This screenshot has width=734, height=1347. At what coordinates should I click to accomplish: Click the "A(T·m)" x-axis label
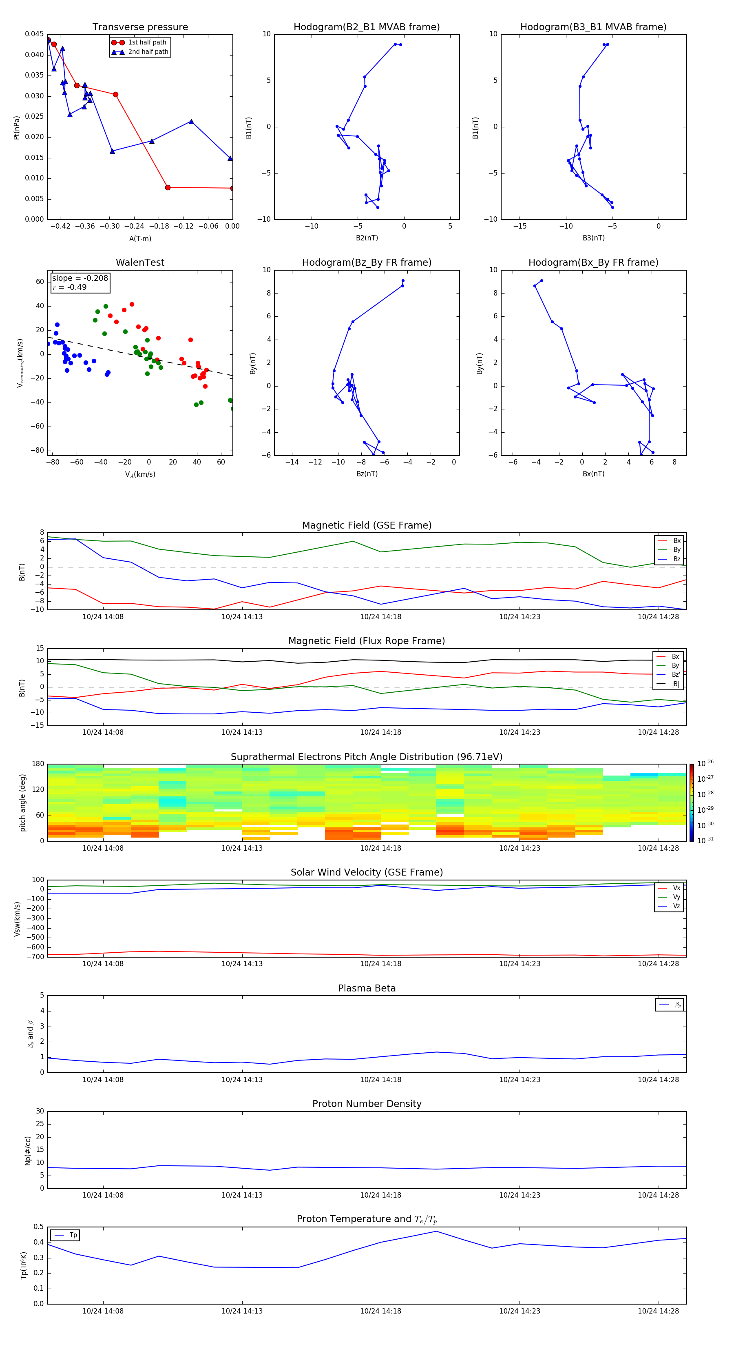[140, 238]
